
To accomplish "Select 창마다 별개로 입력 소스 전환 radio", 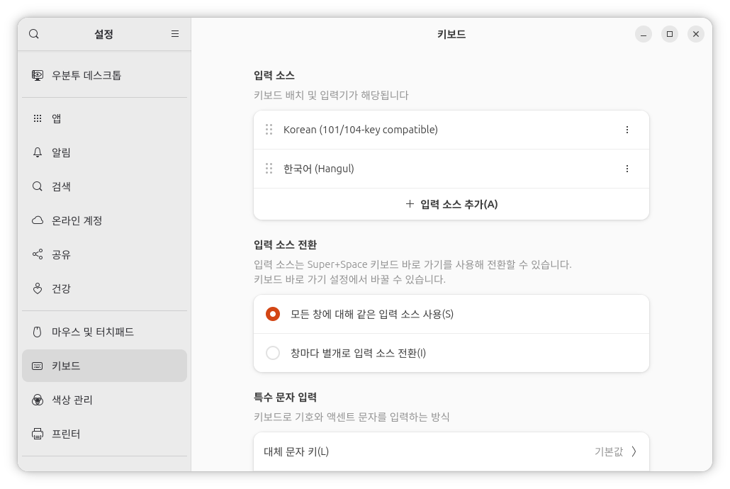I will point(273,353).
